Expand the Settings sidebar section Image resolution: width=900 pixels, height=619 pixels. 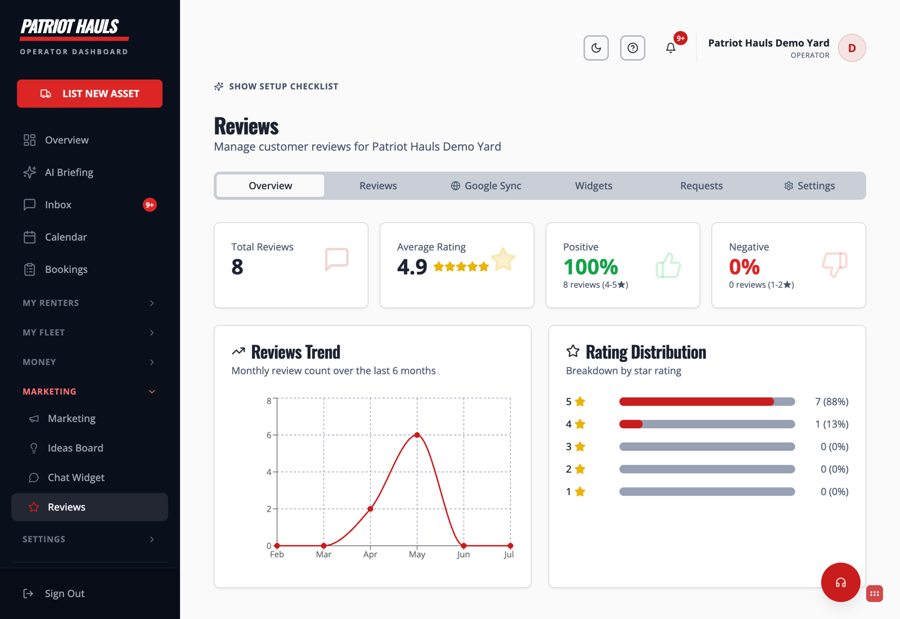click(x=90, y=539)
